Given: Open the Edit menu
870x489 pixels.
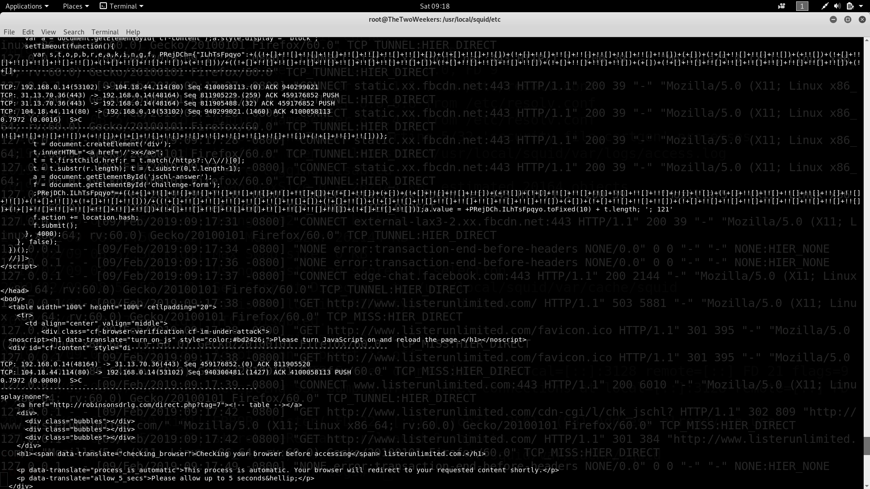Looking at the screenshot, I should 28,32.
